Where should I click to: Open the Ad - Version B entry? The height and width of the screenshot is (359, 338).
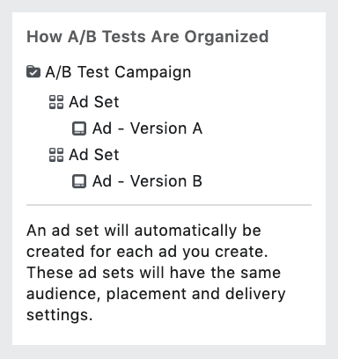pos(147,181)
